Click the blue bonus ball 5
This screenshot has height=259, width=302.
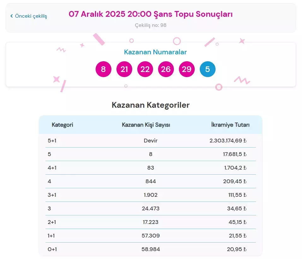[207, 69]
